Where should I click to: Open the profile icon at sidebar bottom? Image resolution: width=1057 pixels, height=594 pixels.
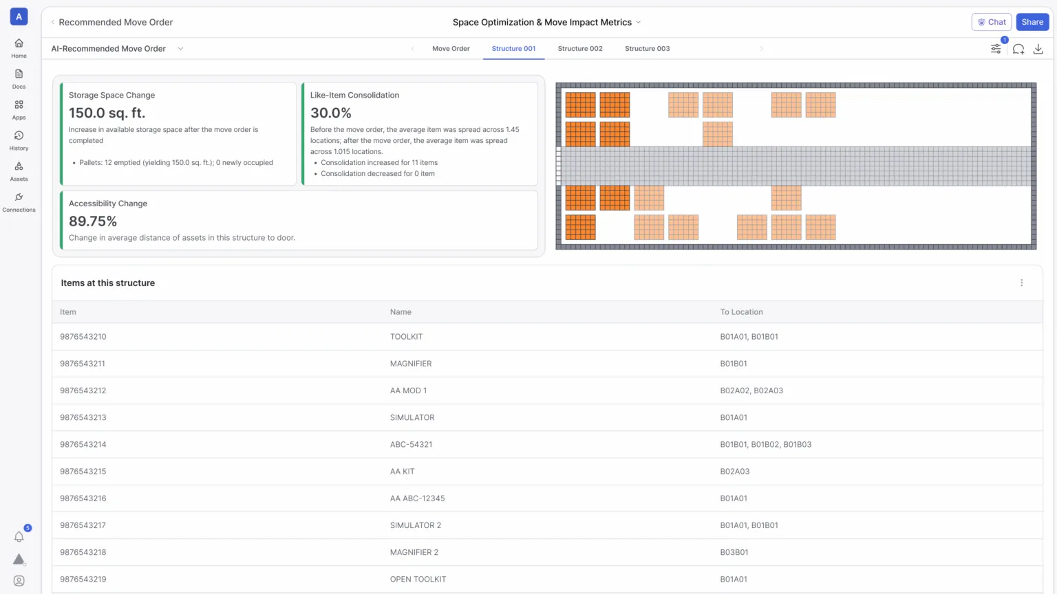19,580
